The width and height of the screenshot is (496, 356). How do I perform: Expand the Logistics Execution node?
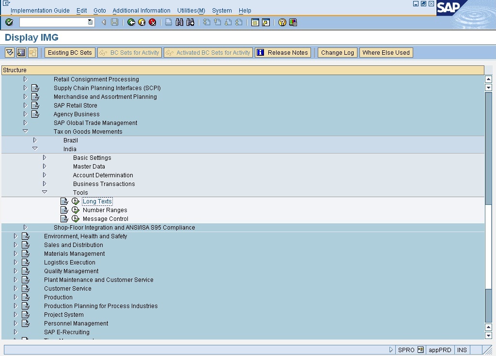coord(15,262)
